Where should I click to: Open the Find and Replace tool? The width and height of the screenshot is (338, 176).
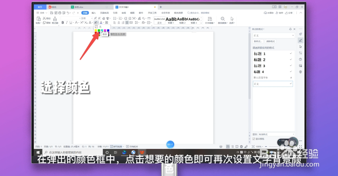tap(223, 20)
